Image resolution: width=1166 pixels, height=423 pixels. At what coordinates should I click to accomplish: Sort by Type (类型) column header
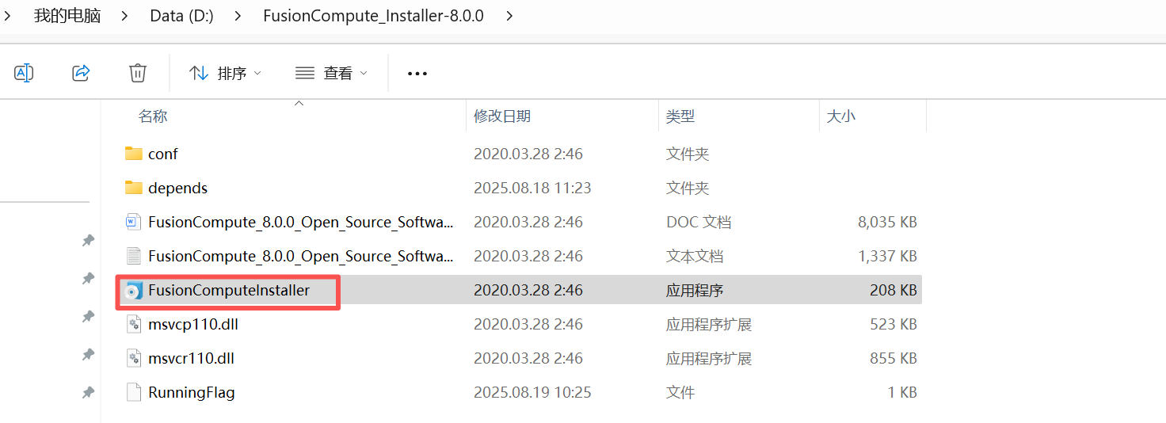680,116
